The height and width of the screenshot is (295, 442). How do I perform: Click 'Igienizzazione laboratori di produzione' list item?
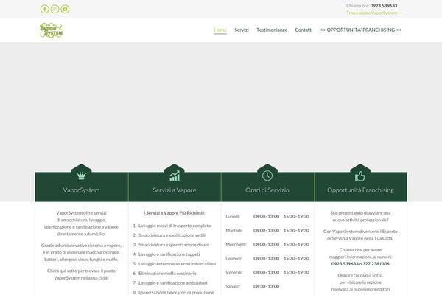click(x=176, y=293)
